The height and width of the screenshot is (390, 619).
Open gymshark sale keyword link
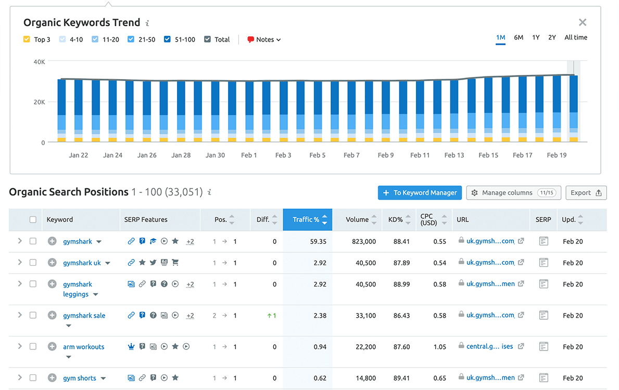[x=84, y=316]
